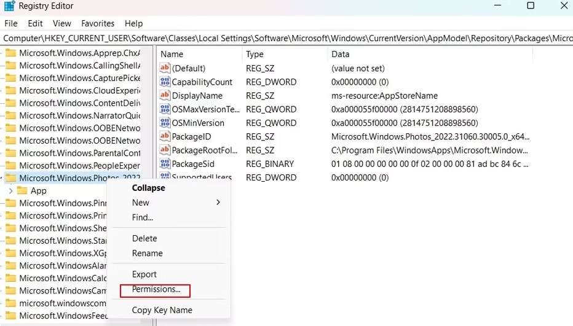The width and height of the screenshot is (573, 326).
Task: Choose Collapse in the context menu
Action: pyautogui.click(x=148, y=188)
